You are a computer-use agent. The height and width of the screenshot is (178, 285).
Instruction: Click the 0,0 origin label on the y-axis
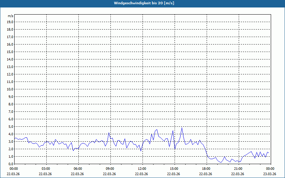pyautogui.click(x=11, y=164)
